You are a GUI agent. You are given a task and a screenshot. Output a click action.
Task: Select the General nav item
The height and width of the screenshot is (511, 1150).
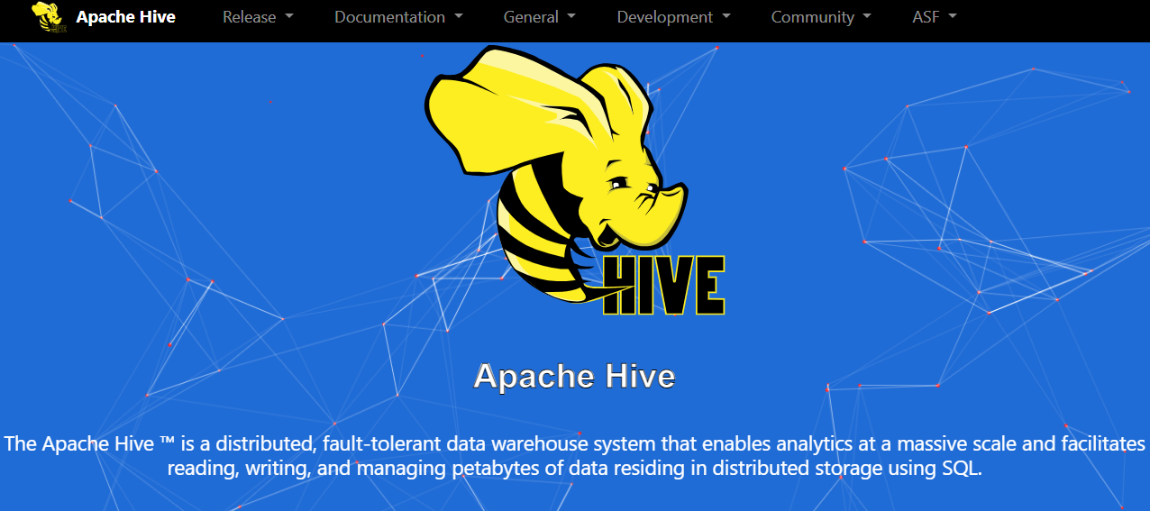[531, 17]
